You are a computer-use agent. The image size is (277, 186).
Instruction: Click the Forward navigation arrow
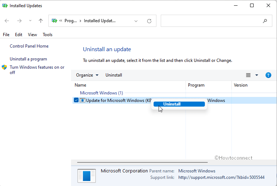tap(19, 21)
